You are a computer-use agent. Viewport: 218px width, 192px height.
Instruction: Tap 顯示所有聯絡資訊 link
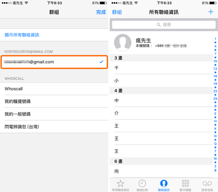coord(22,35)
